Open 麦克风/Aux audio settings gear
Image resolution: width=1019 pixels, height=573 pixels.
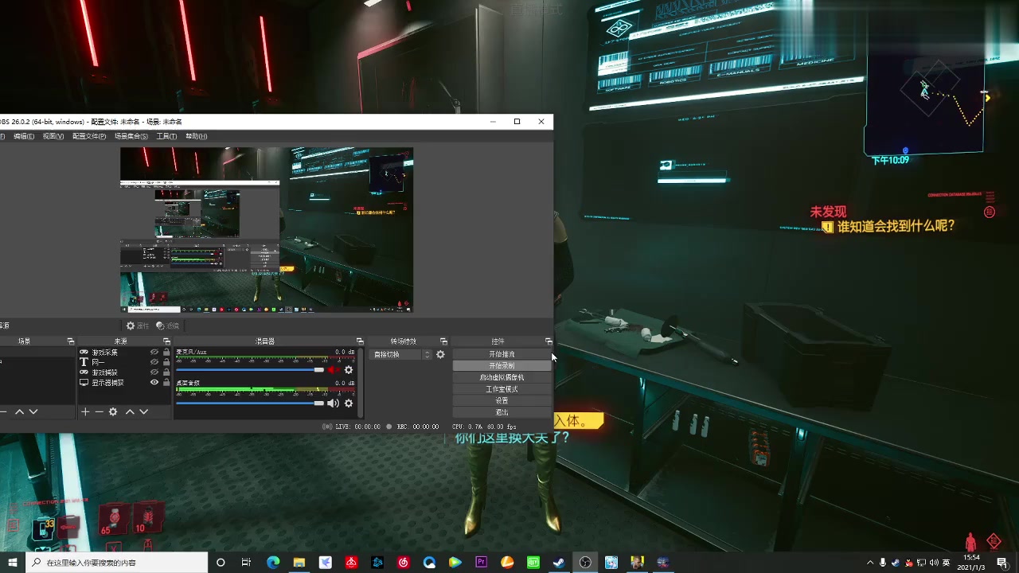(x=349, y=370)
